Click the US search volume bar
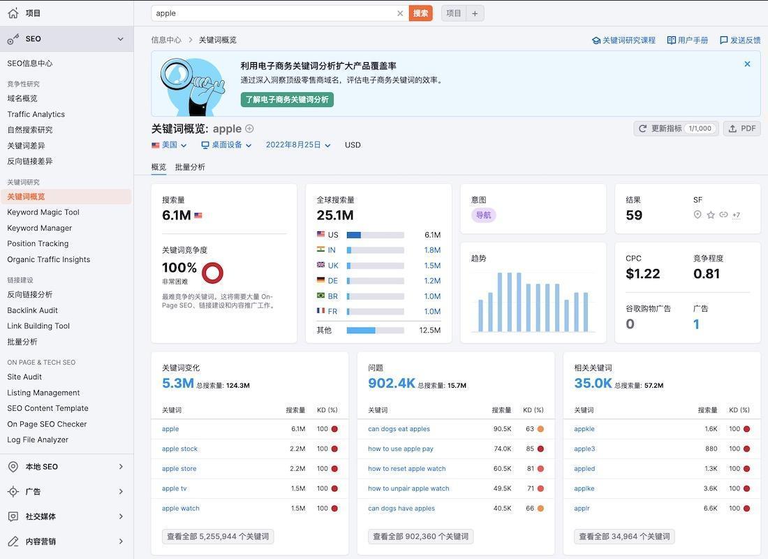This screenshot has height=559, width=768. (375, 235)
